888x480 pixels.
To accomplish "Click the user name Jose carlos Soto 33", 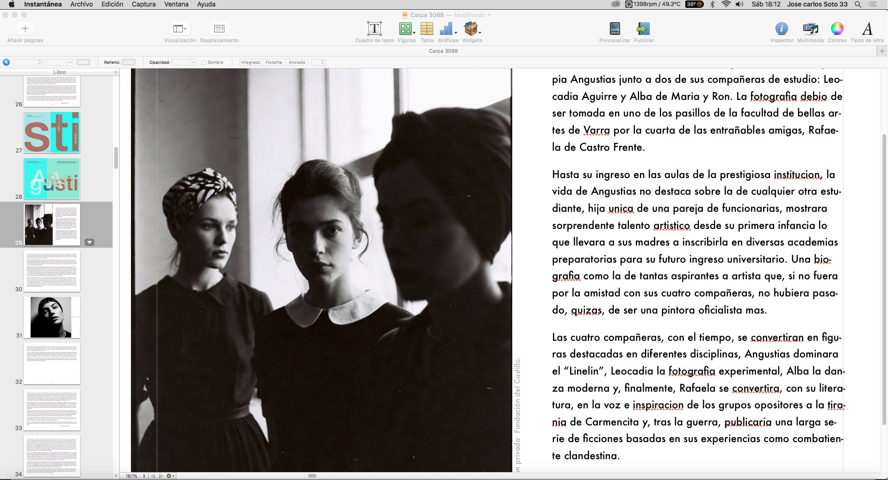I will [817, 4].
